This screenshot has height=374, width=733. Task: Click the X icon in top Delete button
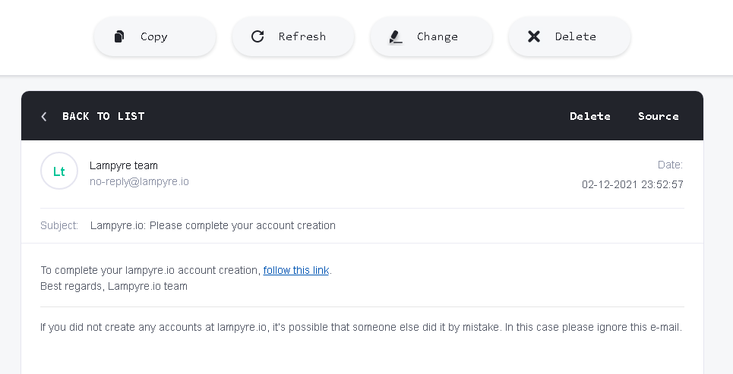[x=534, y=36]
